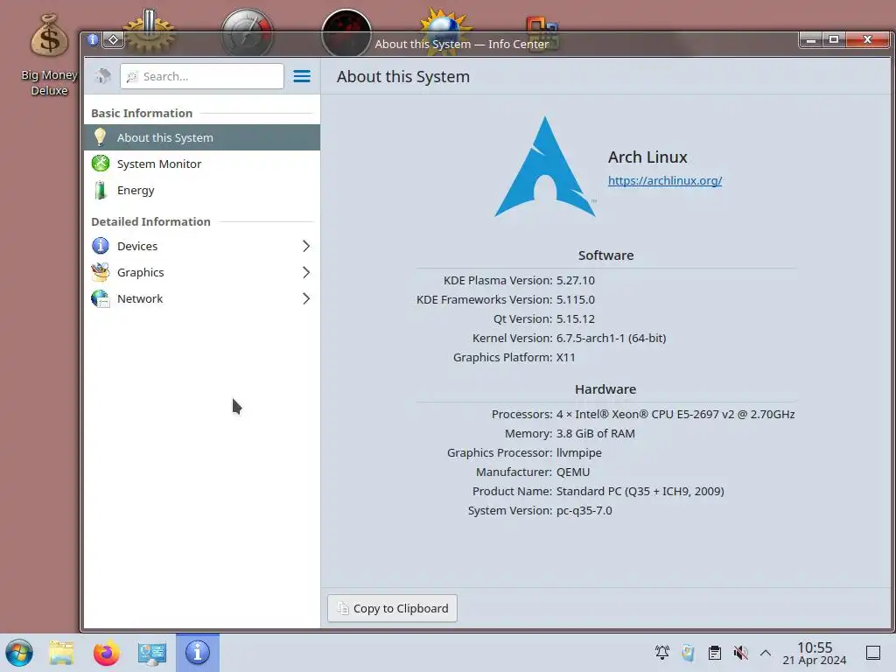Click the trash-like tray icon
This screenshot has height=672, width=896.
[x=688, y=653]
